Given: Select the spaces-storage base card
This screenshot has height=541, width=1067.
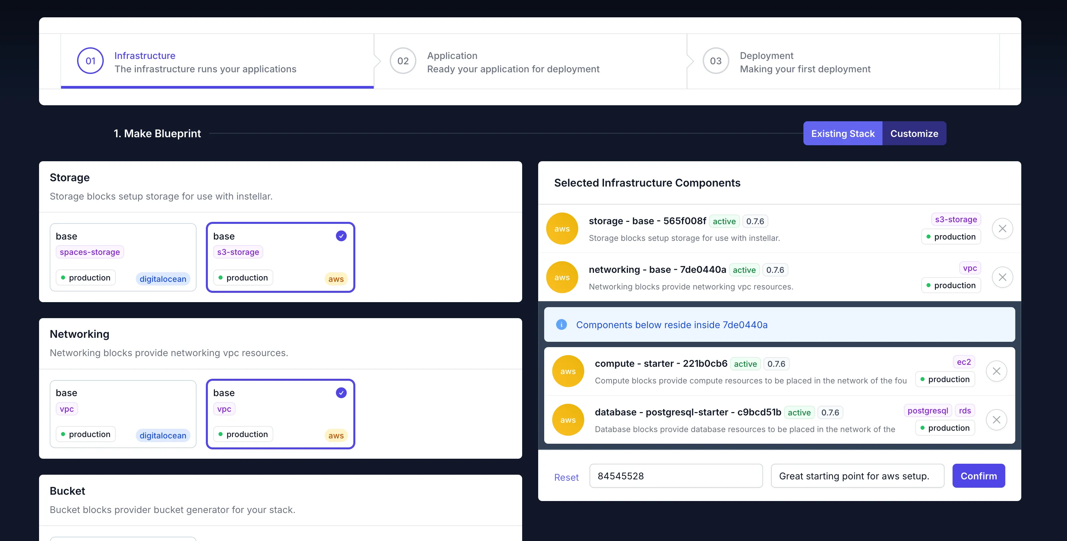Looking at the screenshot, I should click(123, 257).
